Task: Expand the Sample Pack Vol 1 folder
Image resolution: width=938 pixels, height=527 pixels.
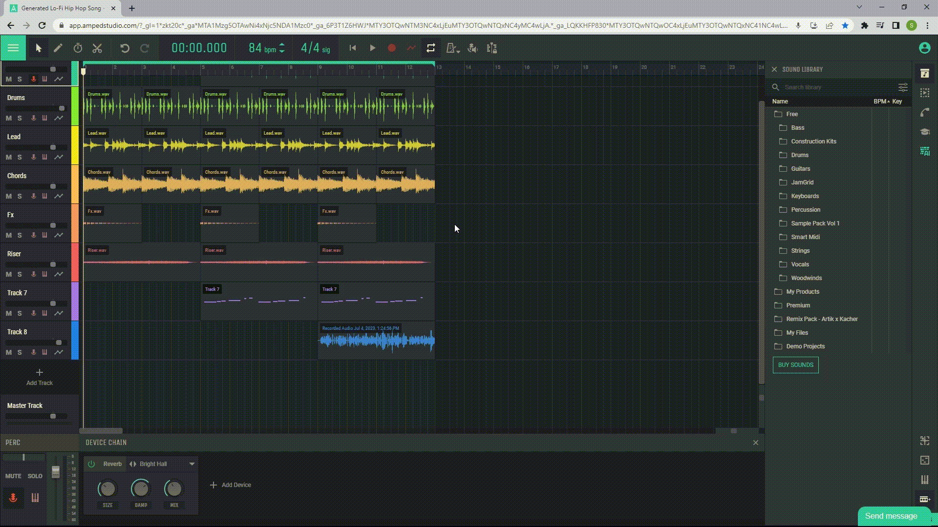Action: click(814, 223)
